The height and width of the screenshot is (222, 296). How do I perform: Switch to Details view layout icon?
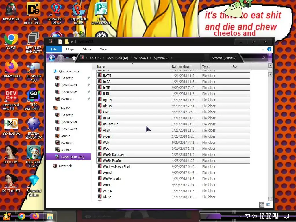pos(262,205)
